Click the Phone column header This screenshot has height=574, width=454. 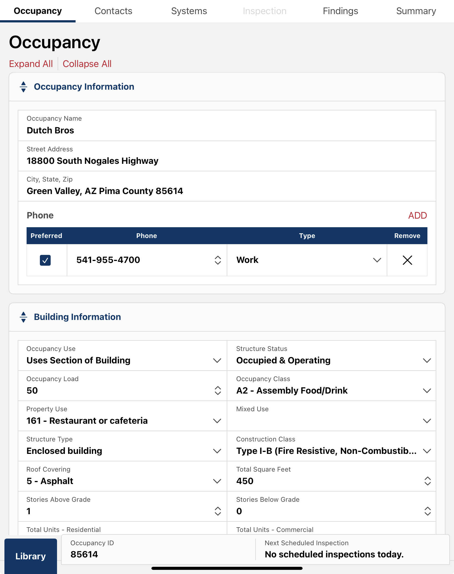pyautogui.click(x=147, y=236)
